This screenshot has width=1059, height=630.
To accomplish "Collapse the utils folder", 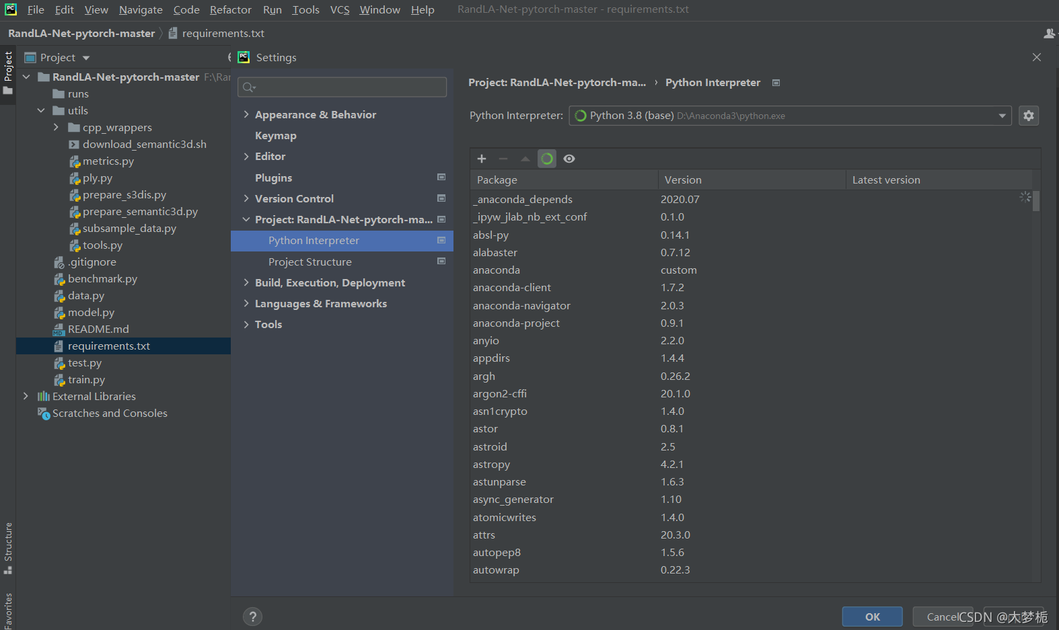I will point(41,110).
